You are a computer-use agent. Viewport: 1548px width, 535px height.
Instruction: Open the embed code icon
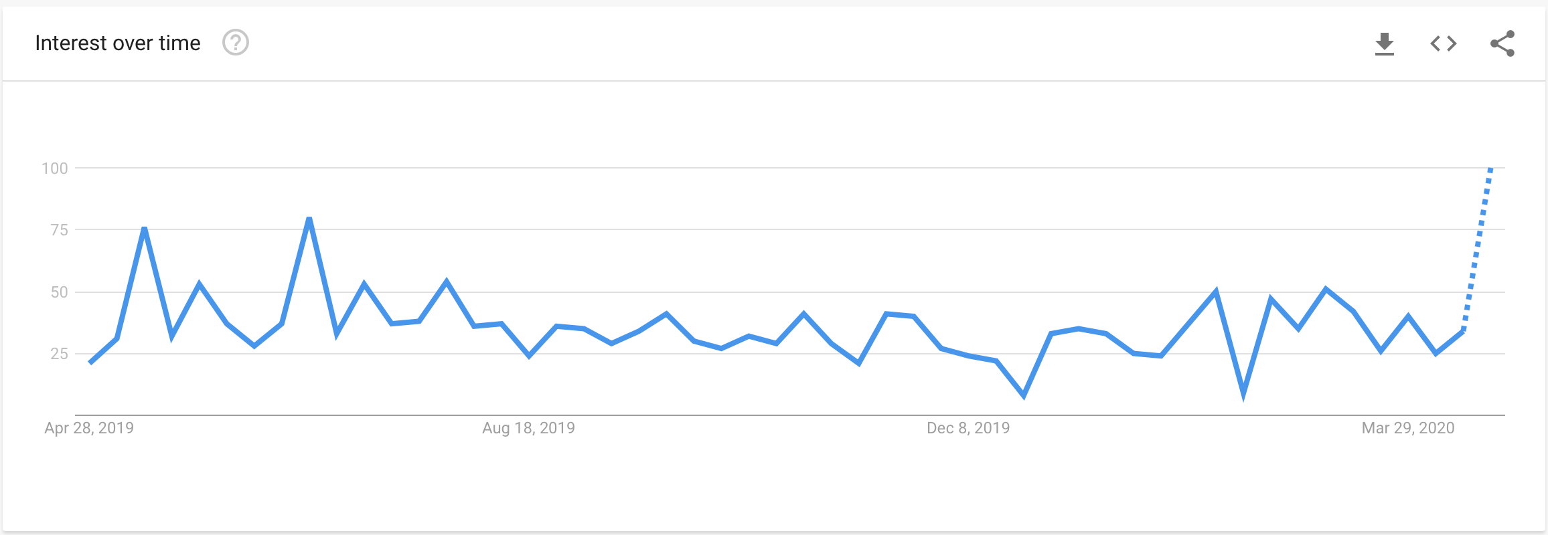tap(1443, 44)
